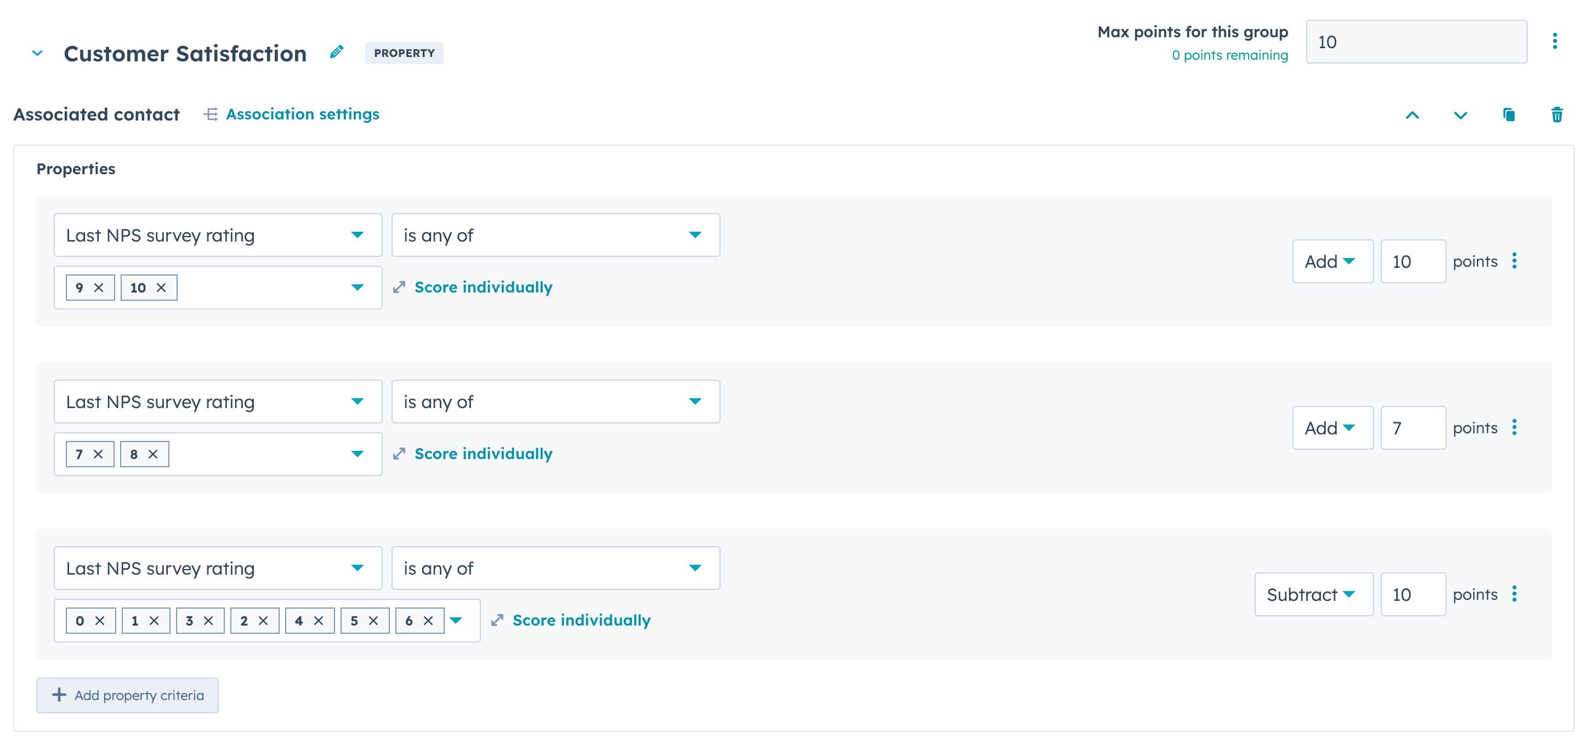Score individually for the 9, 10 rule
This screenshot has width=1588, height=745.
pos(473,288)
